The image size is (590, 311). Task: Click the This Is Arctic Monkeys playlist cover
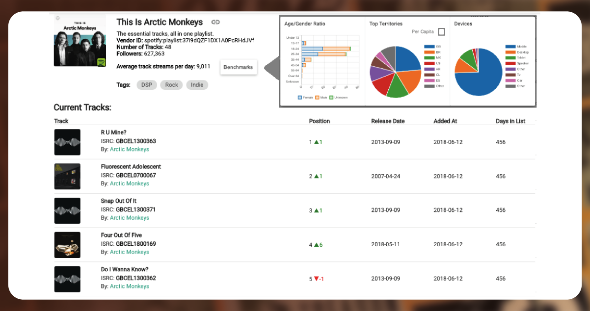[x=80, y=40]
